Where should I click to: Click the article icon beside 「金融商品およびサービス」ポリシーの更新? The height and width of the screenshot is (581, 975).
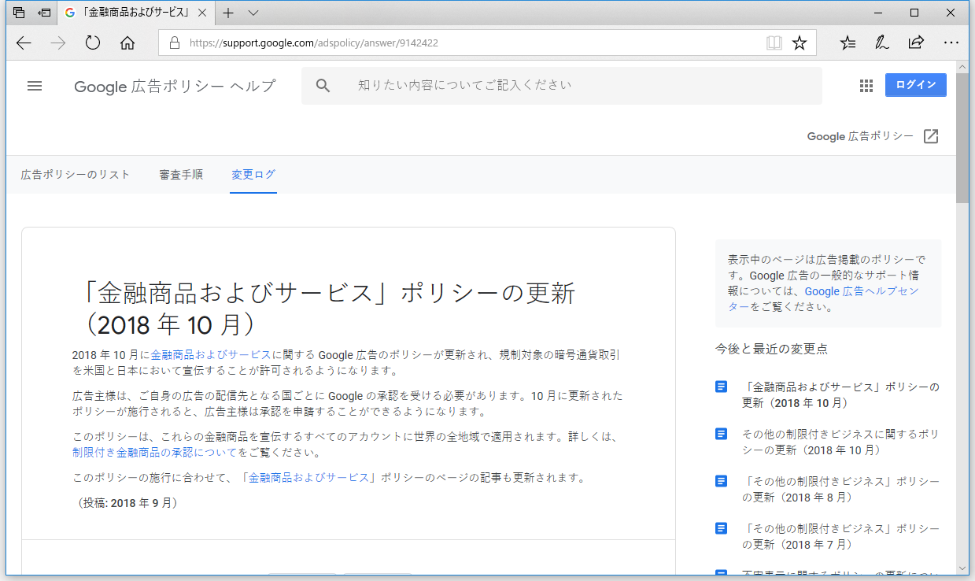(721, 387)
